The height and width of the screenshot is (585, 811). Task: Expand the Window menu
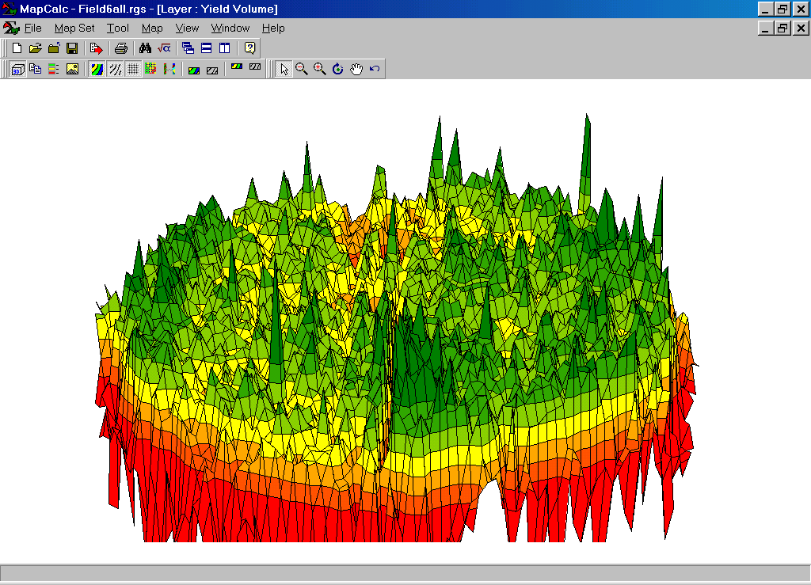(x=230, y=28)
